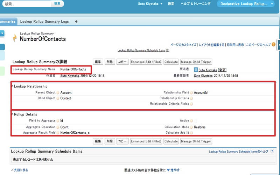Viewport: 280px width, 175px height.
Task: Click the Aggregate Operation help icon
Action: 58,127
